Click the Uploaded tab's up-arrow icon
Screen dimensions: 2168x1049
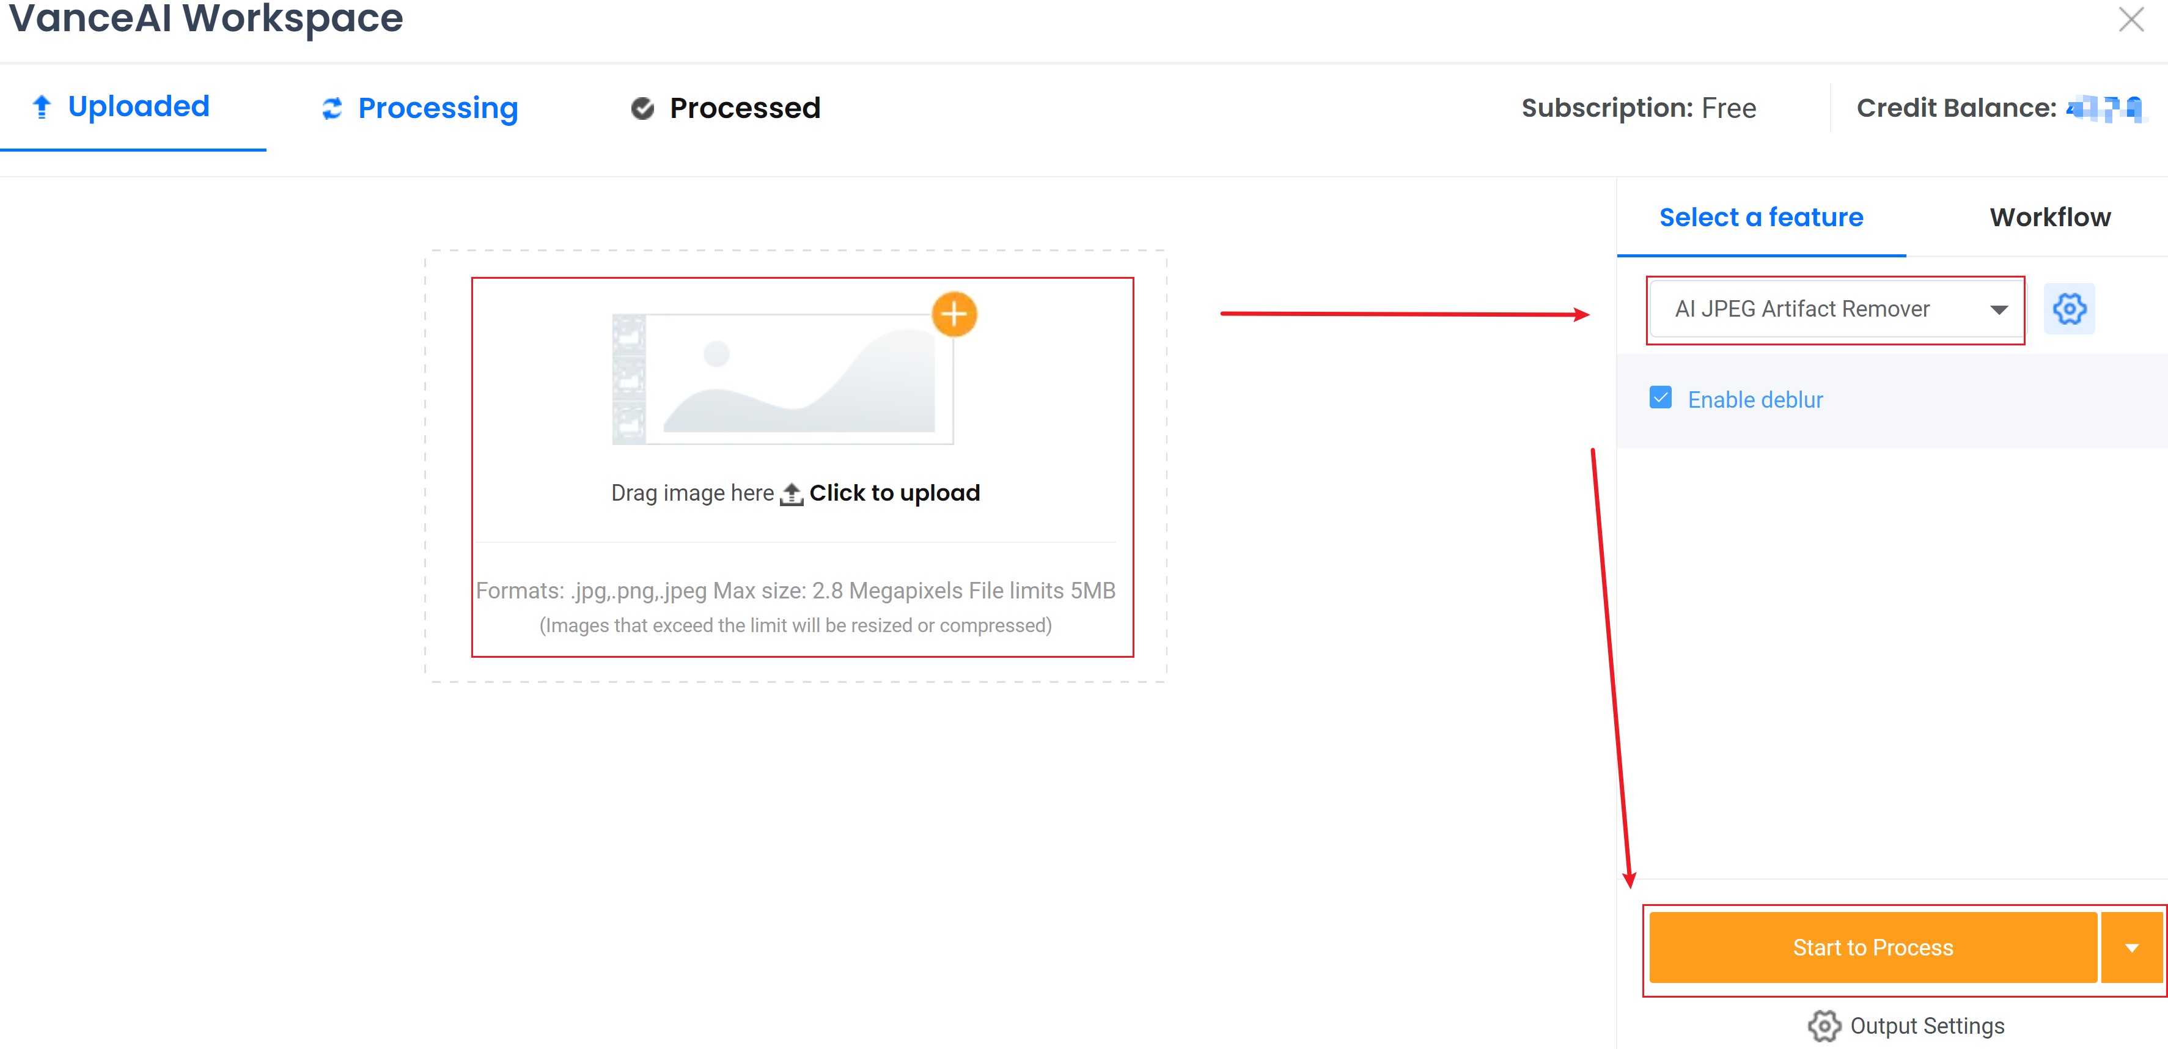(41, 107)
